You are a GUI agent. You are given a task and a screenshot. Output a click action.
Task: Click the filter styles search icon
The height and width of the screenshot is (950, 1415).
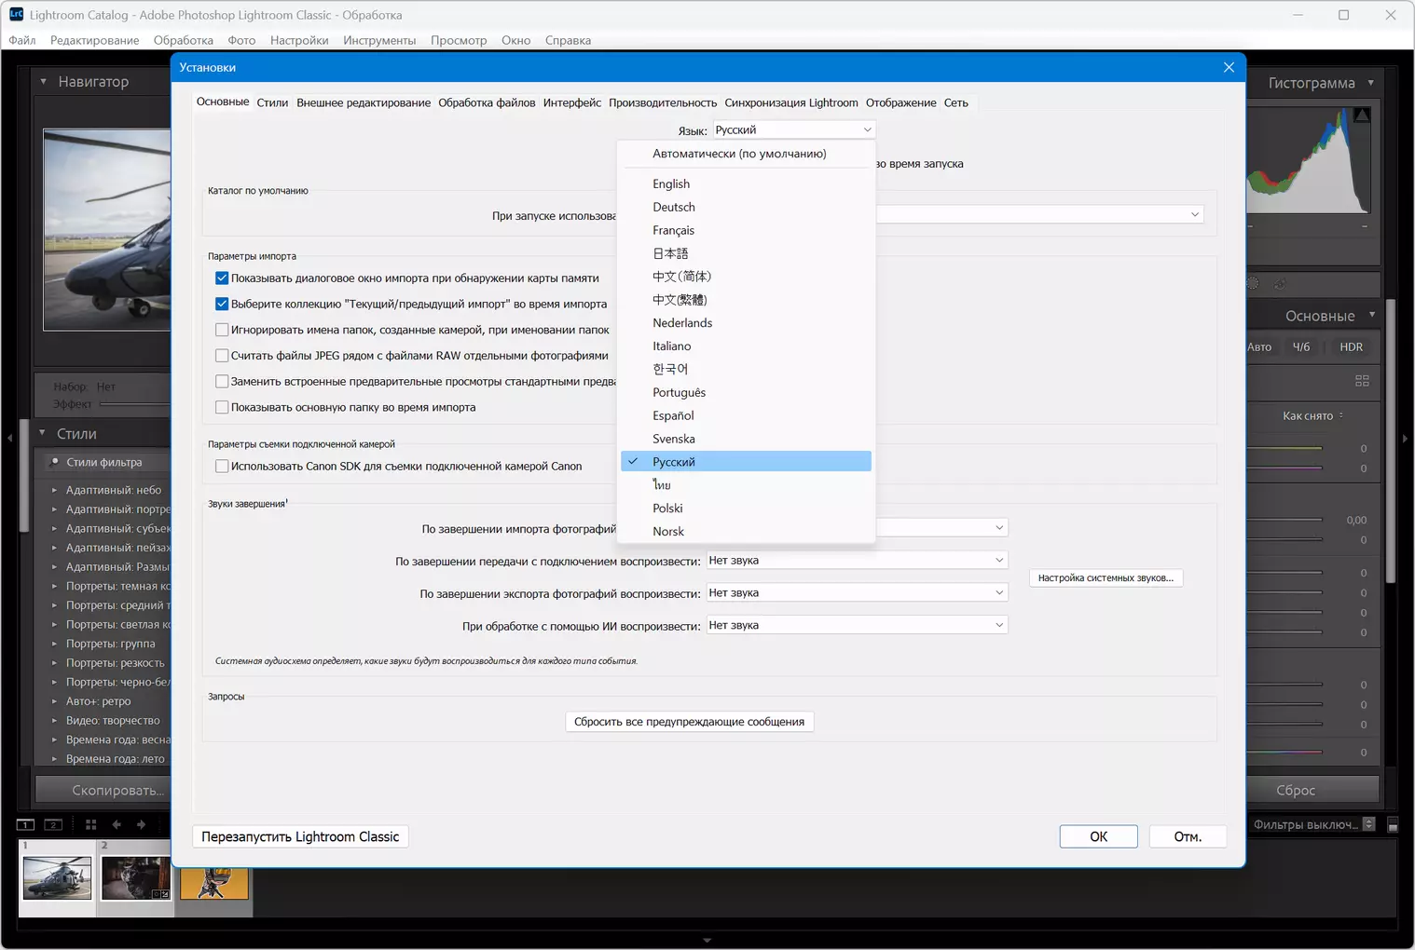[x=54, y=462]
